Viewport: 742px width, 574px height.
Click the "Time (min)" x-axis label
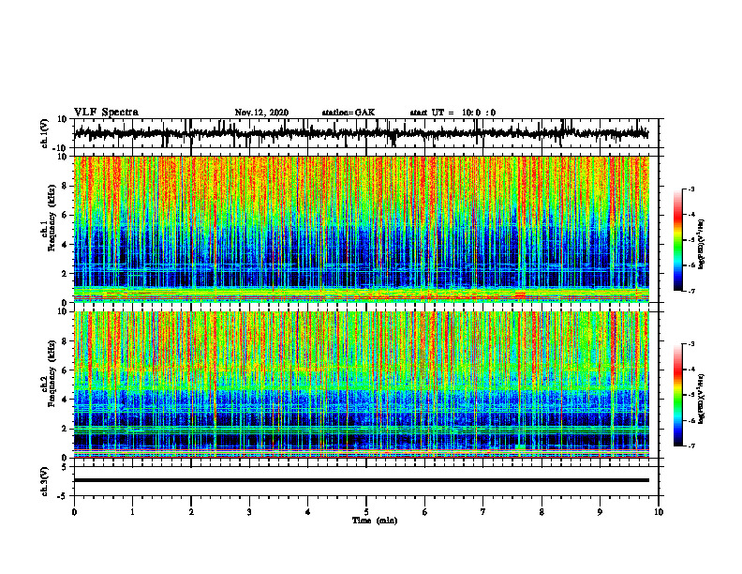tap(375, 521)
